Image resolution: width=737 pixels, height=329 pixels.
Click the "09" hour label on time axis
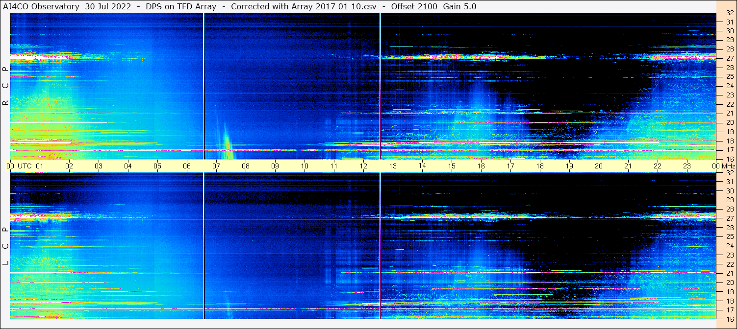275,166
